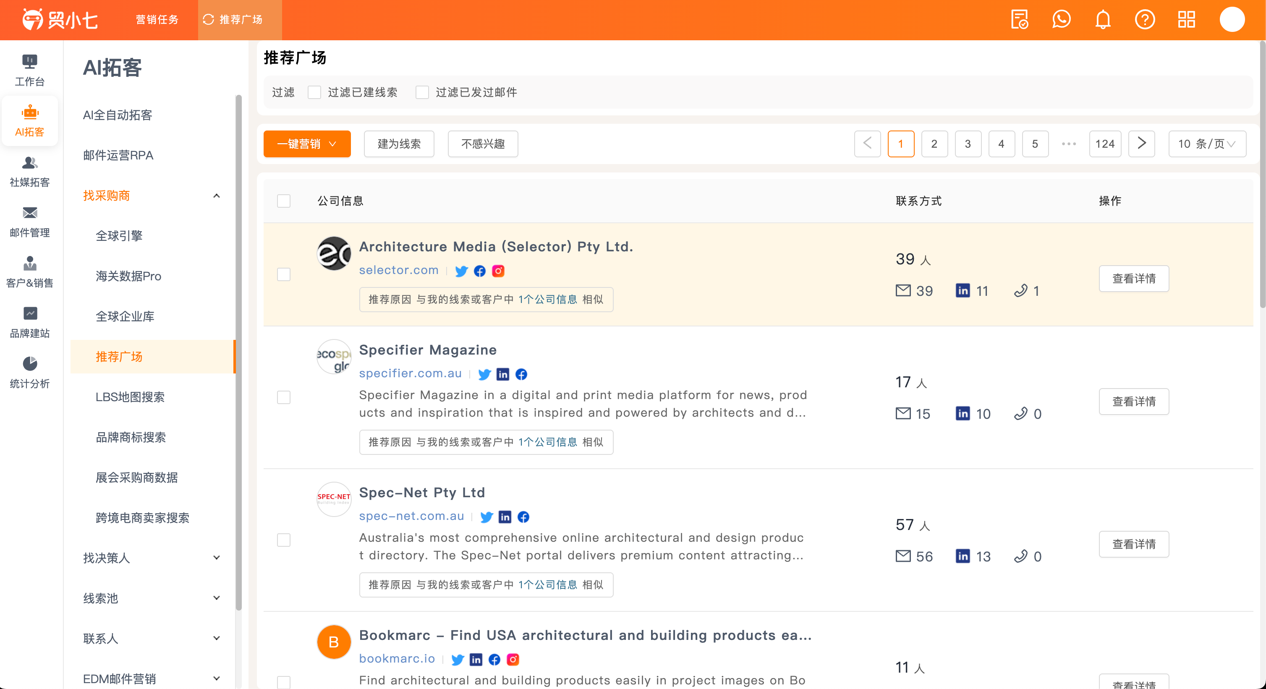1266x689 pixels.
Task: Click the 建为线索 button
Action: point(399,144)
